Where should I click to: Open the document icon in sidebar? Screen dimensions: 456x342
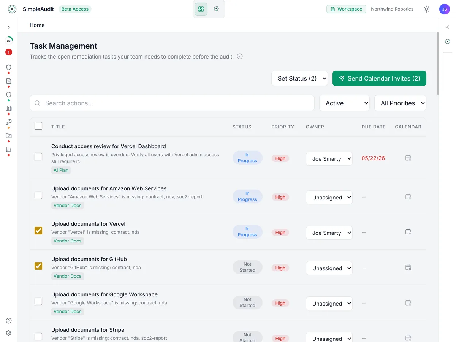(x=9, y=81)
